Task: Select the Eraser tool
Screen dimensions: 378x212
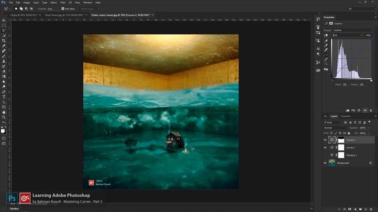Action: (4, 71)
